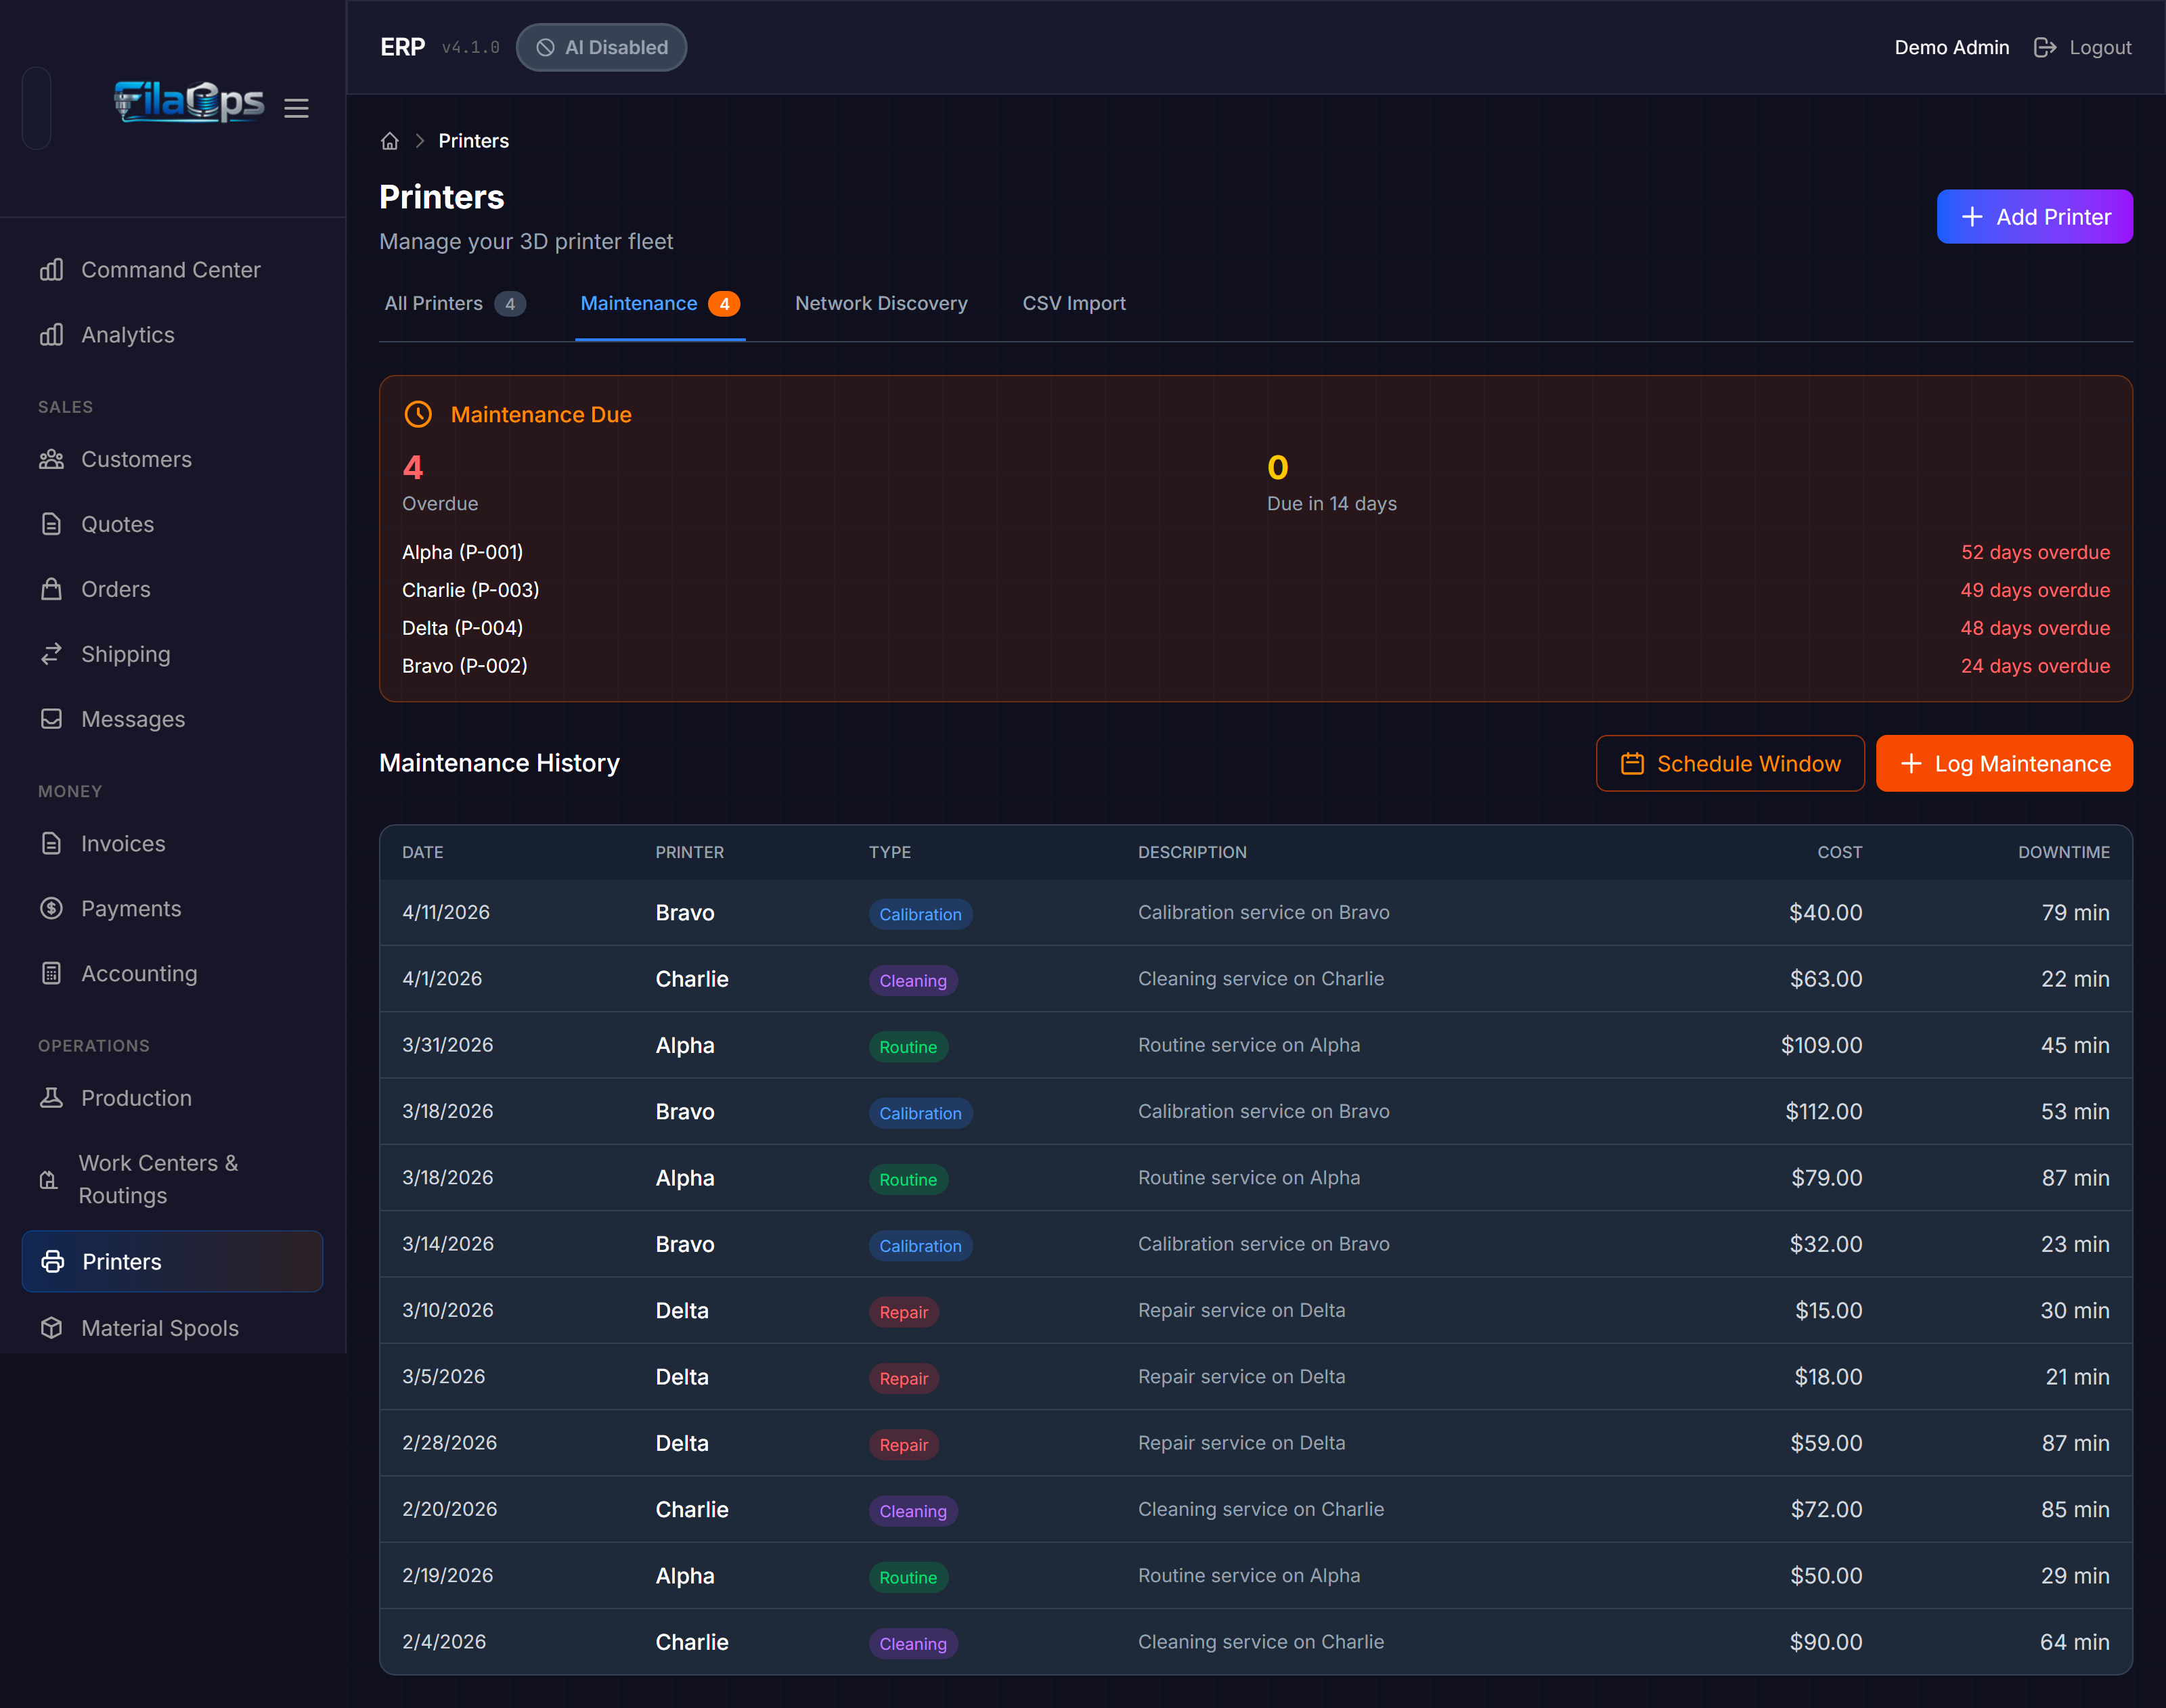Click the Material Spools cube icon
This screenshot has width=2166, height=1708.
coord(51,1328)
